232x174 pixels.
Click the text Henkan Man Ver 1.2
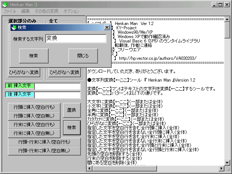click(x=134, y=24)
